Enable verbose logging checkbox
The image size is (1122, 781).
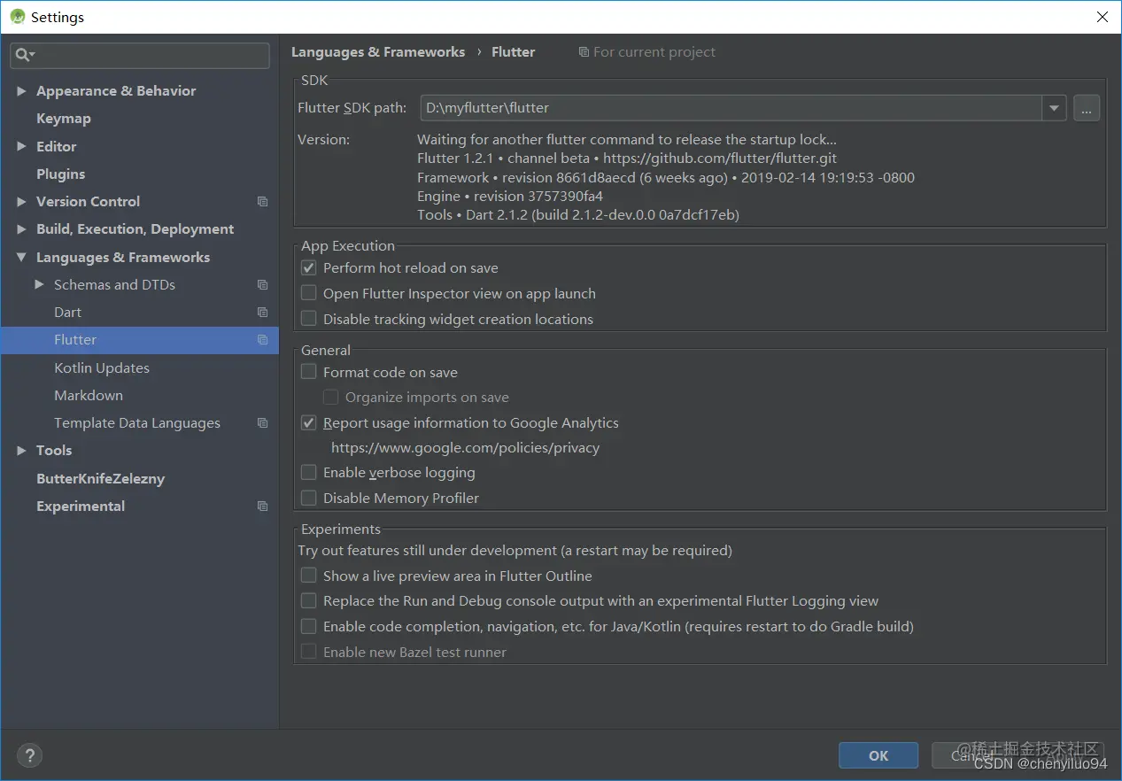point(308,472)
